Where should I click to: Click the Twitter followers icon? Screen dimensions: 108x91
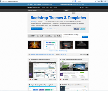click(x=29, y=36)
